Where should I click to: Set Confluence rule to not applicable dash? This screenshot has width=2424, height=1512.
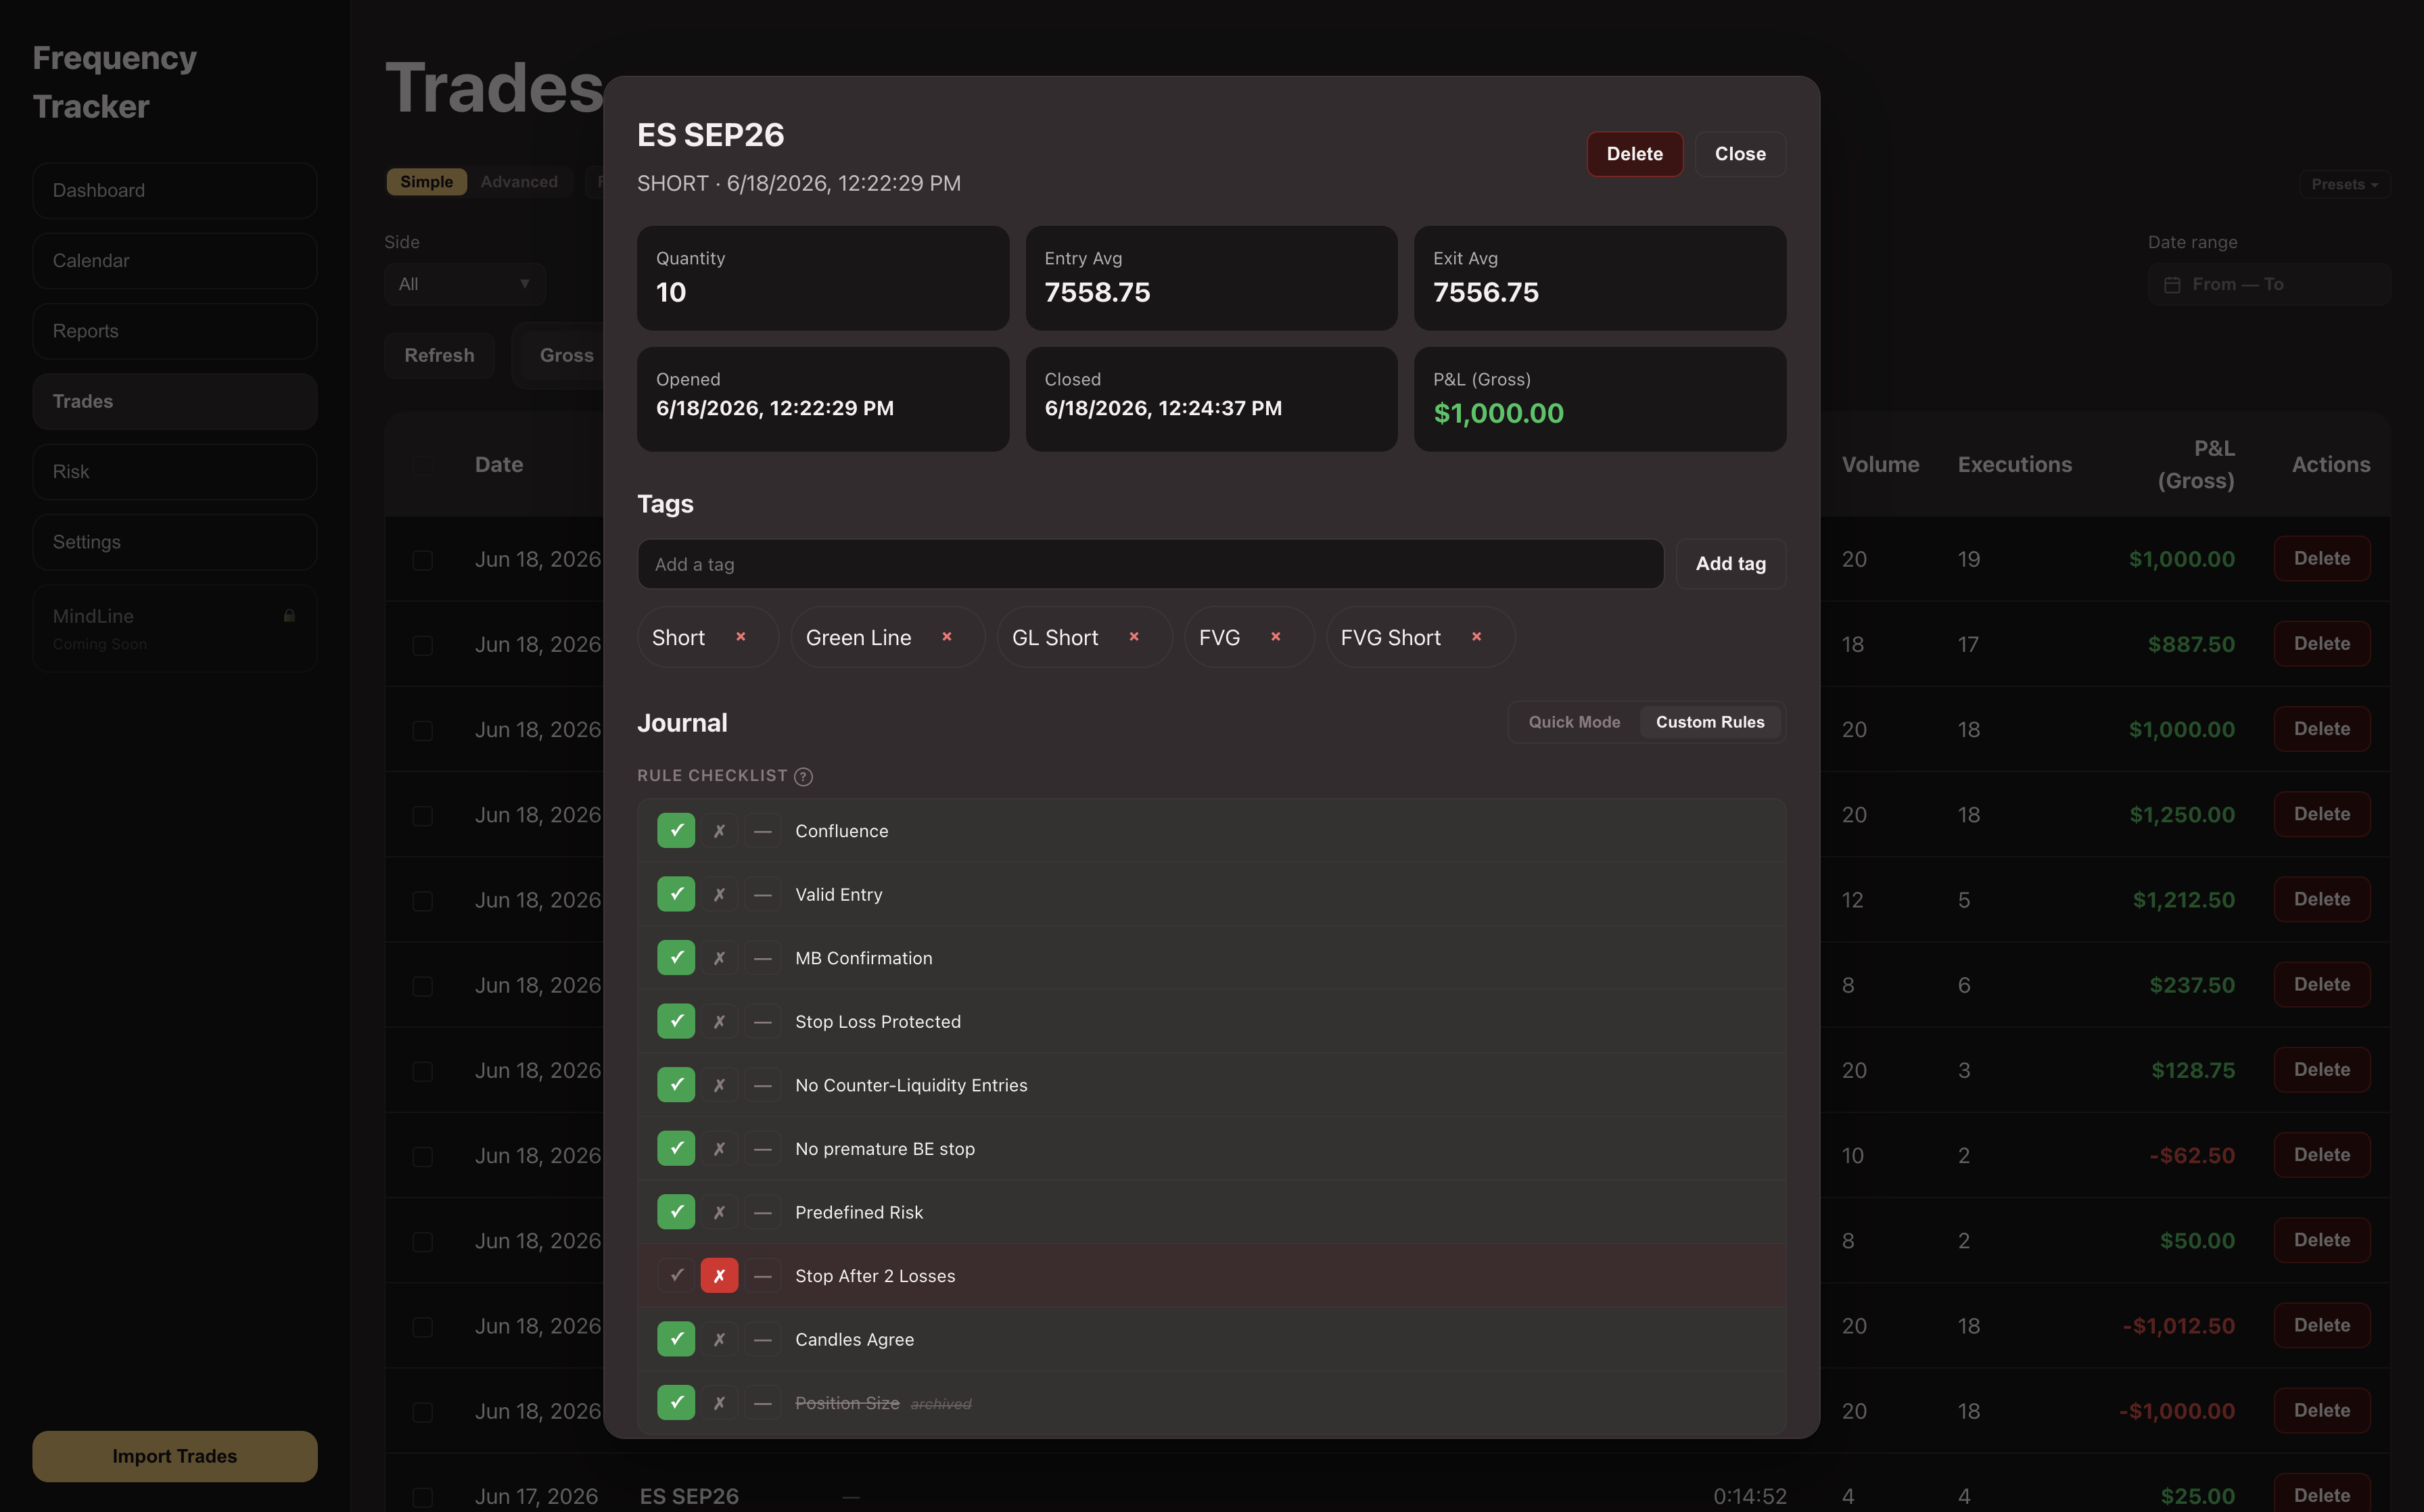pos(763,831)
